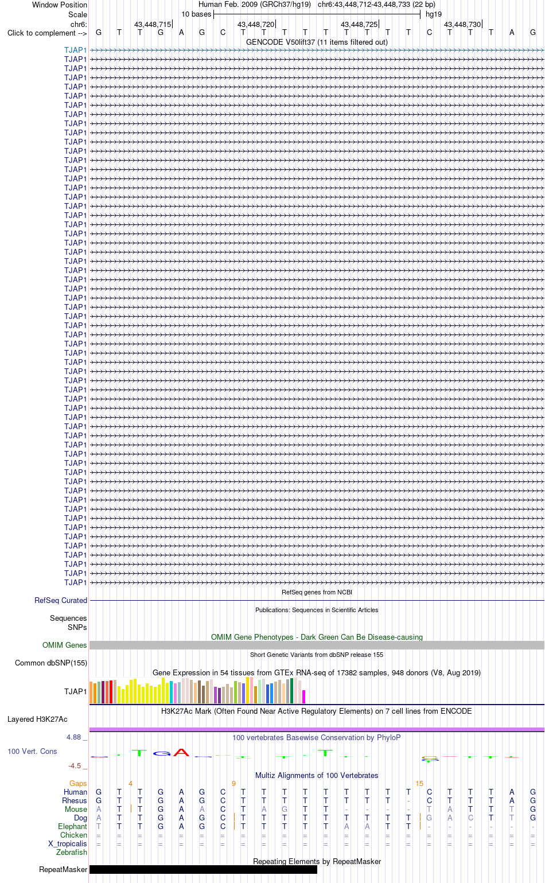This screenshot has height=883, width=545.
Task: Click the 4.88 PhyloP upper scale value
Action: 74,737
